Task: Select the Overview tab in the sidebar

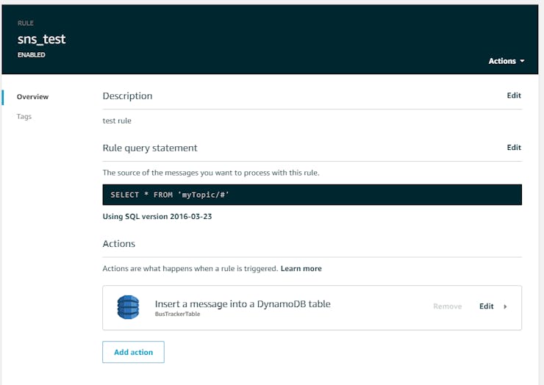Action: click(32, 97)
